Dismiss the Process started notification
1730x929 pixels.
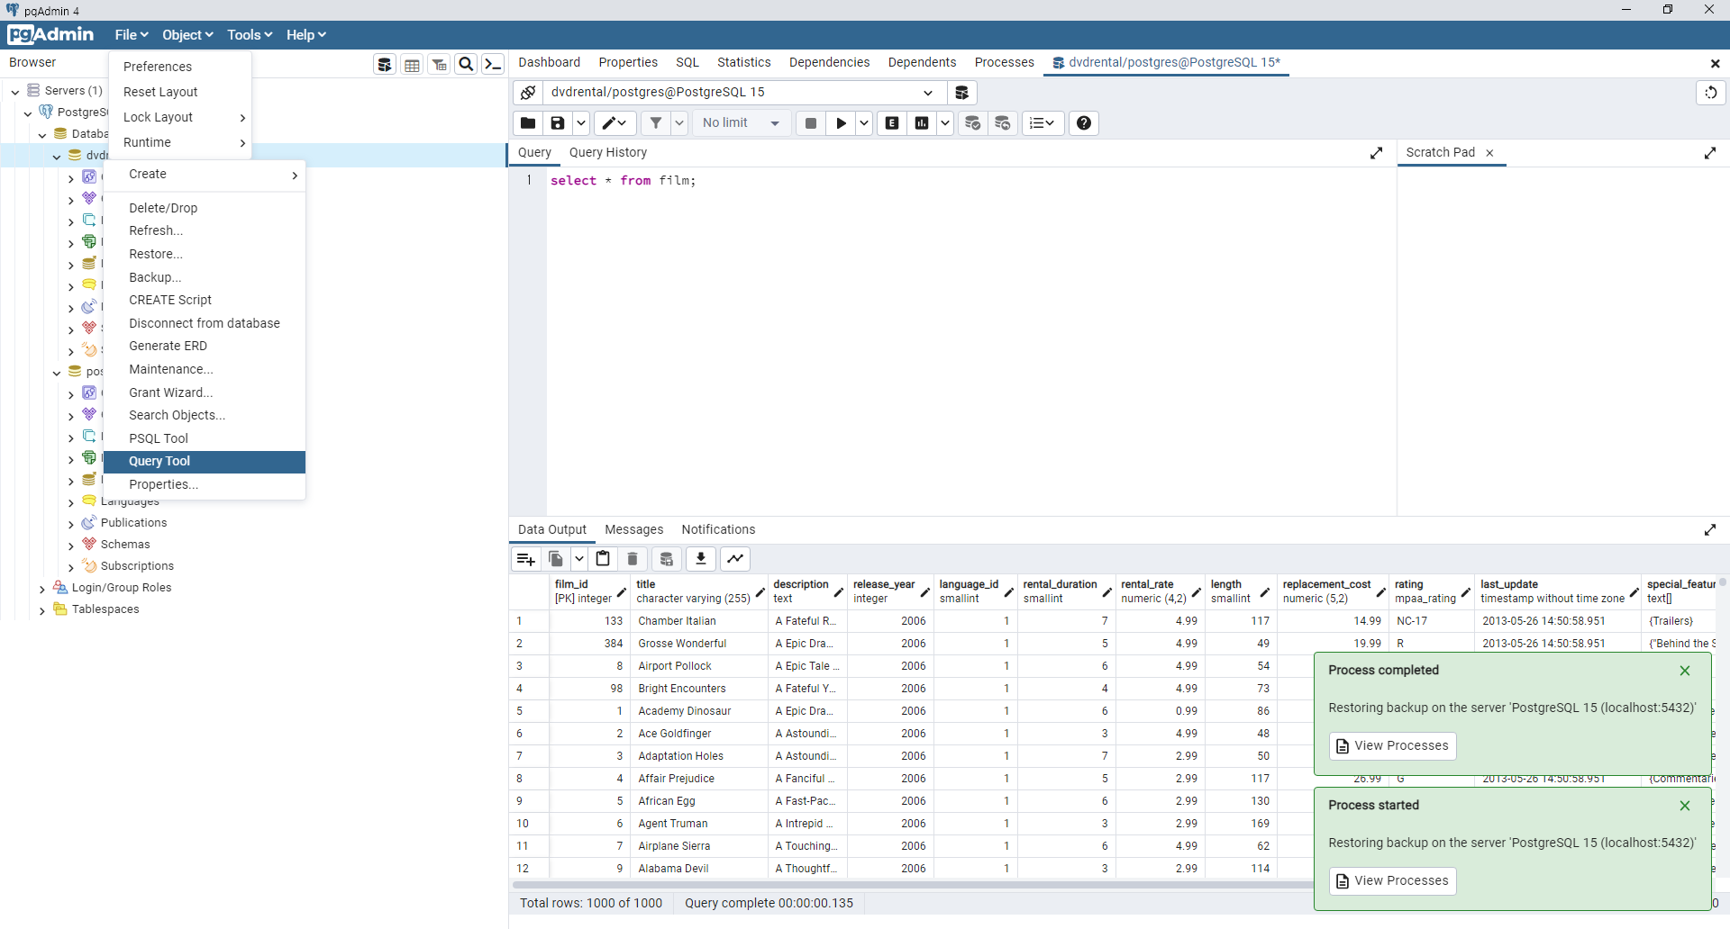pos(1685,807)
